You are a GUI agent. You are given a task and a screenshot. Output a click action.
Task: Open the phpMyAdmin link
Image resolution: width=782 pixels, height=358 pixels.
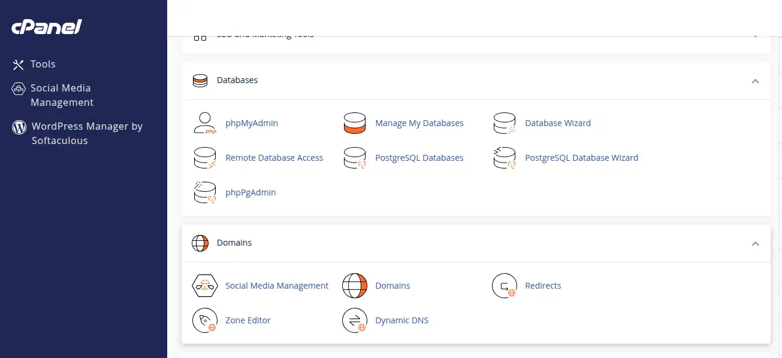[x=252, y=123]
